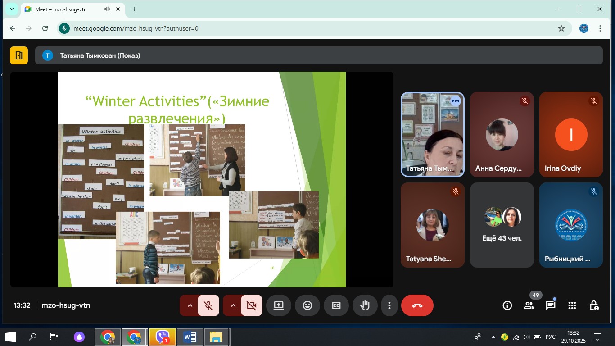This screenshot has width=615, height=346.
Task: Click the present screen button
Action: tap(279, 305)
